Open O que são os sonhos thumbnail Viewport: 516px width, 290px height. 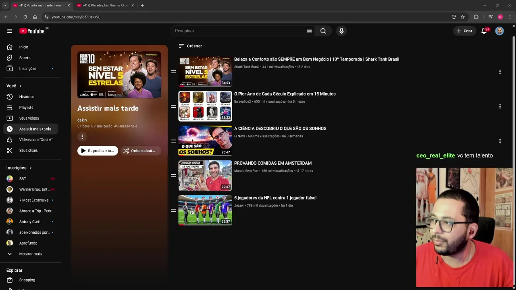point(205,141)
